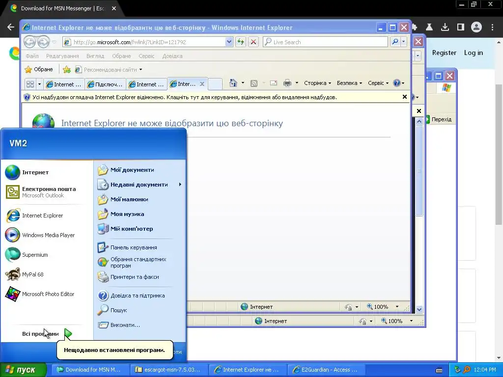The width and height of the screenshot is (503, 377).
Task: Open Безпека command bar dropdown
Action: click(349, 83)
